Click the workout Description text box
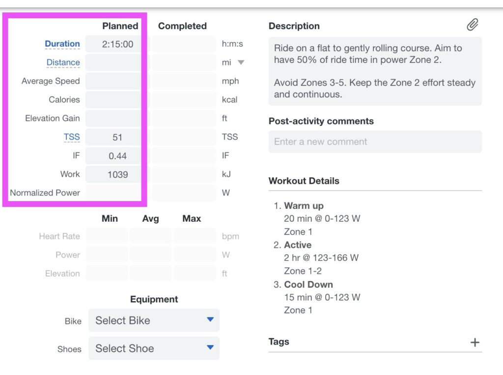Image resolution: width=503 pixels, height=375 pixels. (x=375, y=71)
